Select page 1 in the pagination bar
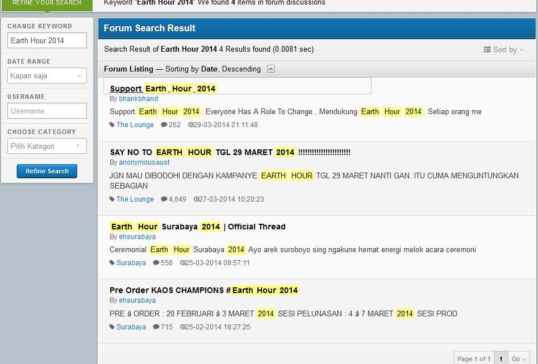 (501, 359)
